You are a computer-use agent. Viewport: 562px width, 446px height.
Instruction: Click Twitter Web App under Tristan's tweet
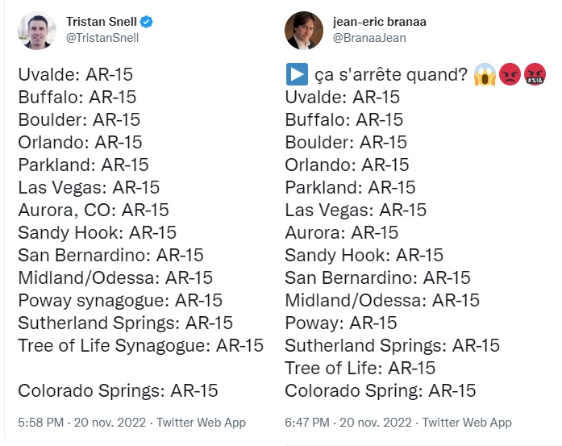201,422
